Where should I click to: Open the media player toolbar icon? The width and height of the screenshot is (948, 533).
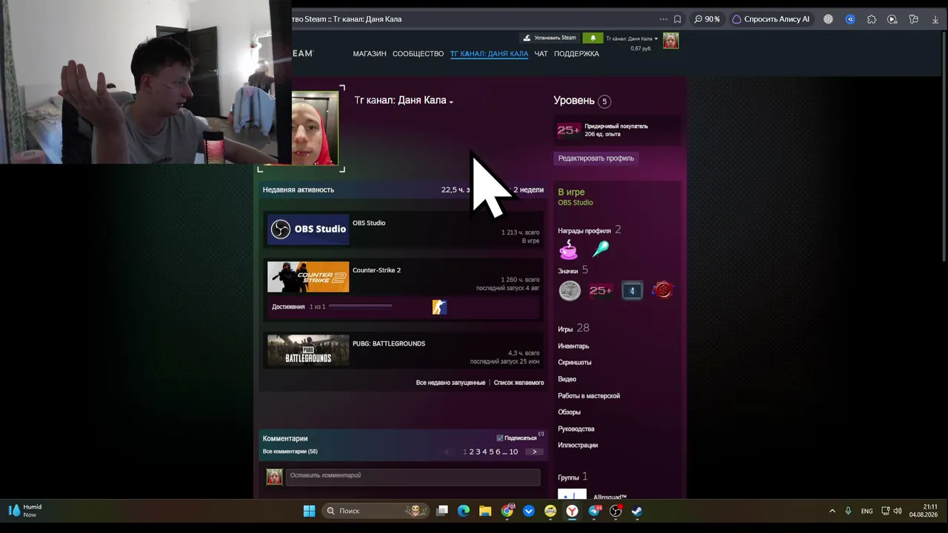tap(892, 19)
